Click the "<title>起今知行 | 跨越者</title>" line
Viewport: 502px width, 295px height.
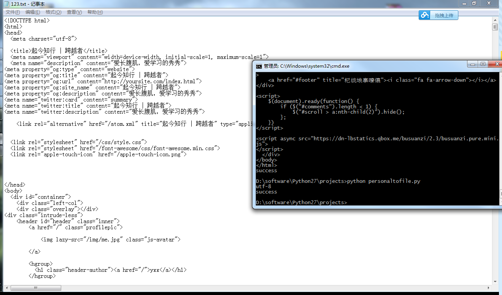(x=59, y=51)
